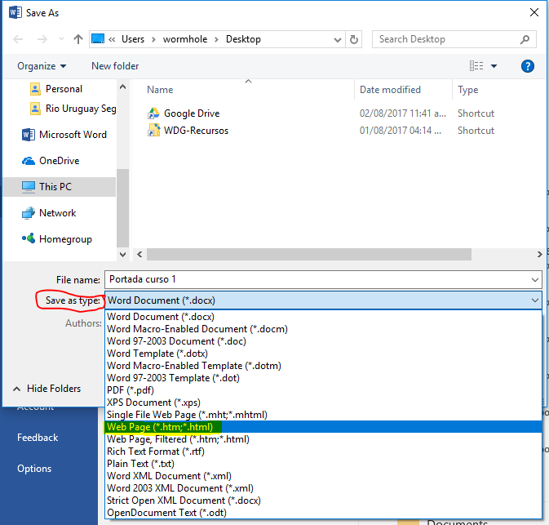Click the Personal user folder icon

pos(35,89)
